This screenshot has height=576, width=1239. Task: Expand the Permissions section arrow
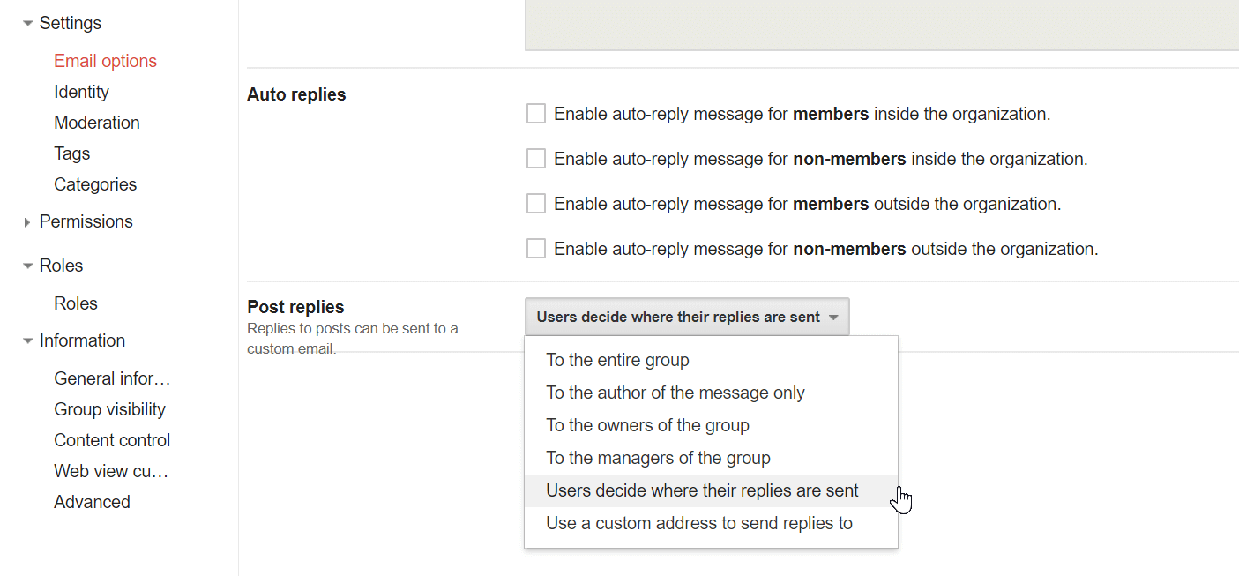point(28,222)
